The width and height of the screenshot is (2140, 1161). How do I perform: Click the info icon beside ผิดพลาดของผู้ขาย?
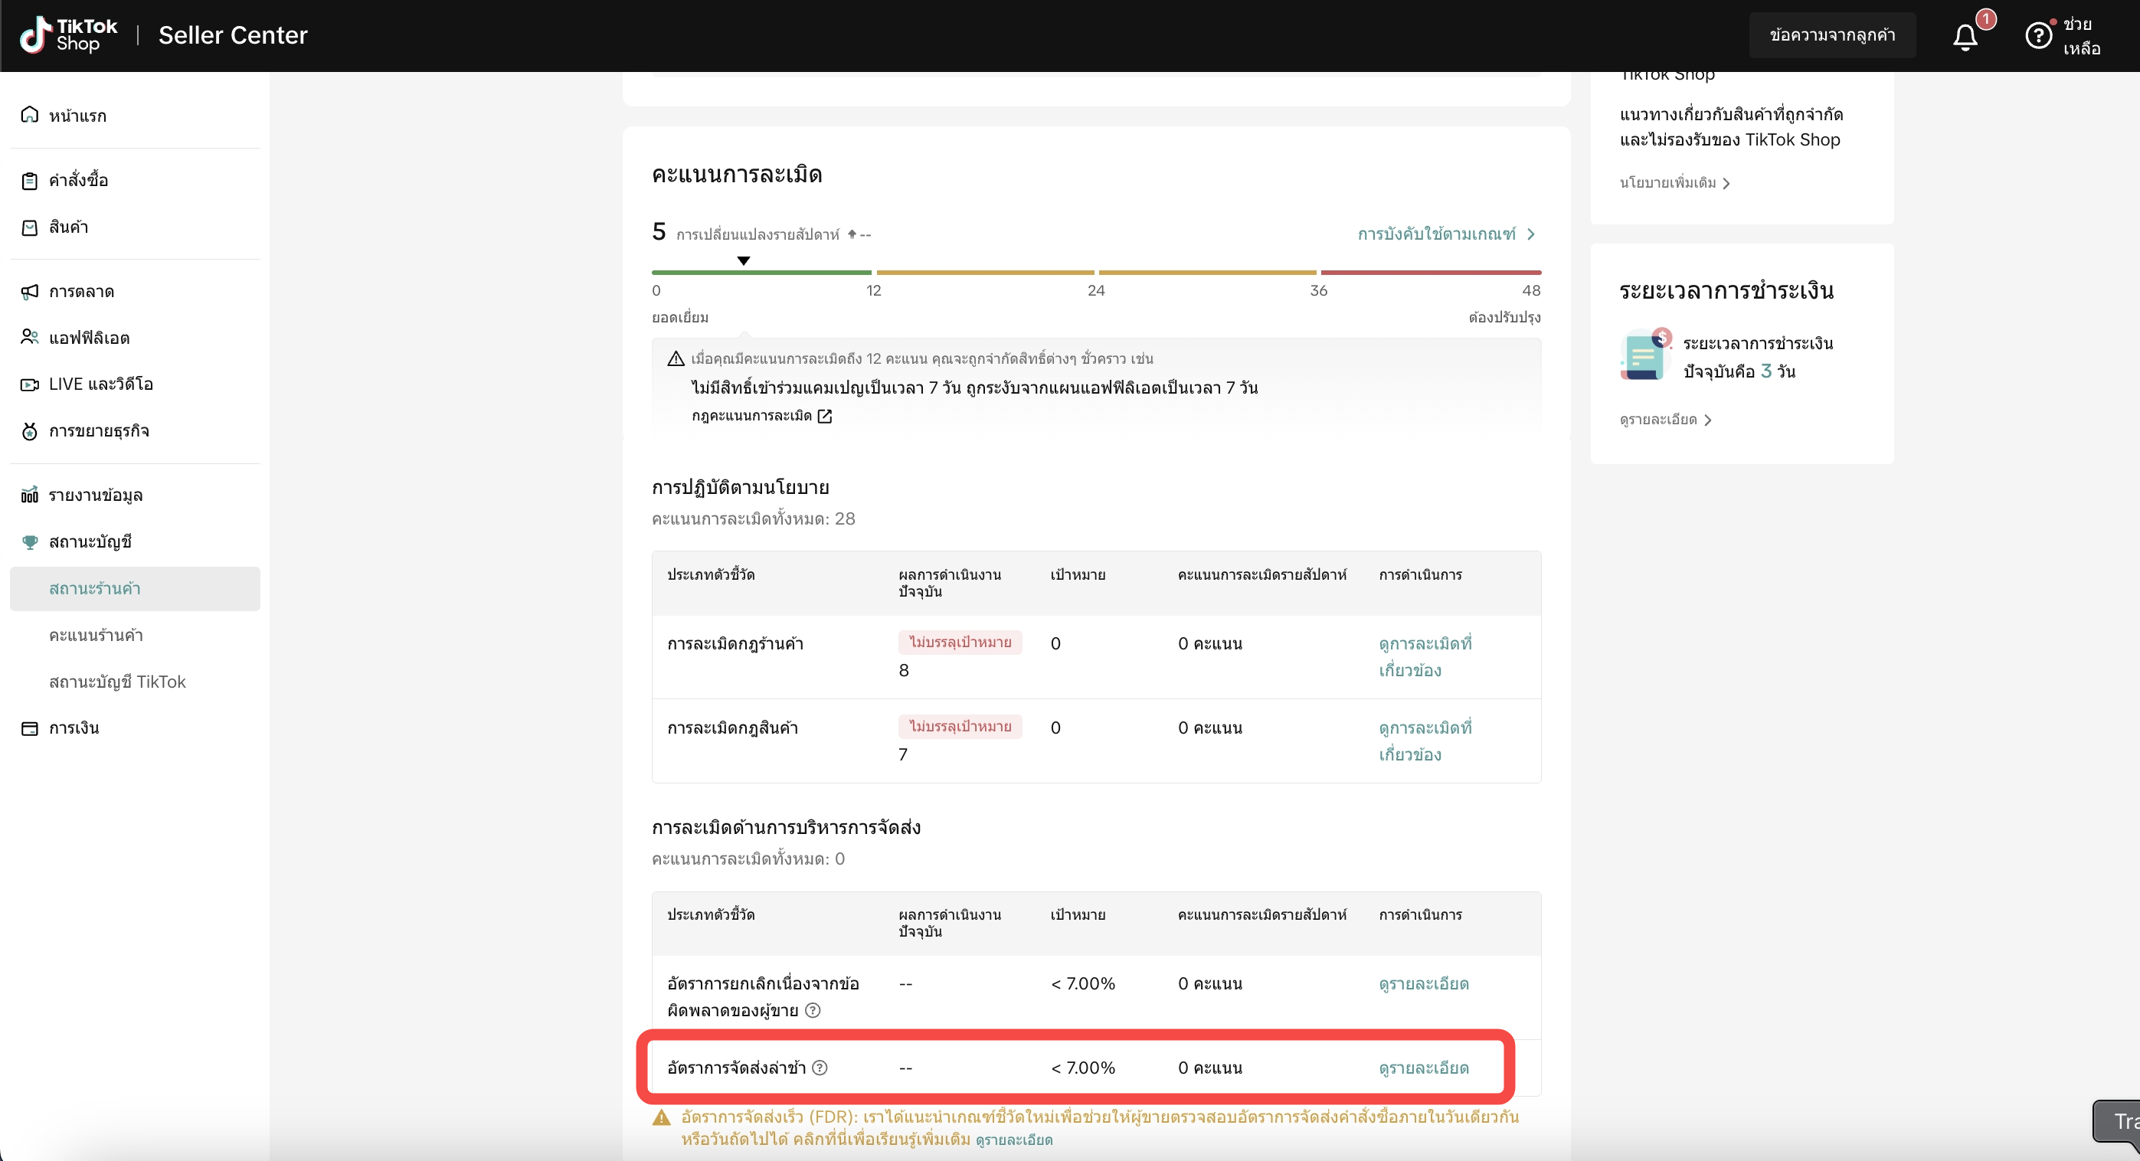[x=813, y=1011]
